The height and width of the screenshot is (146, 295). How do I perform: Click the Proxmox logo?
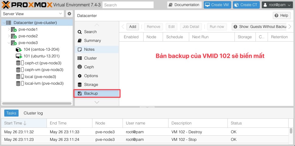27,5
